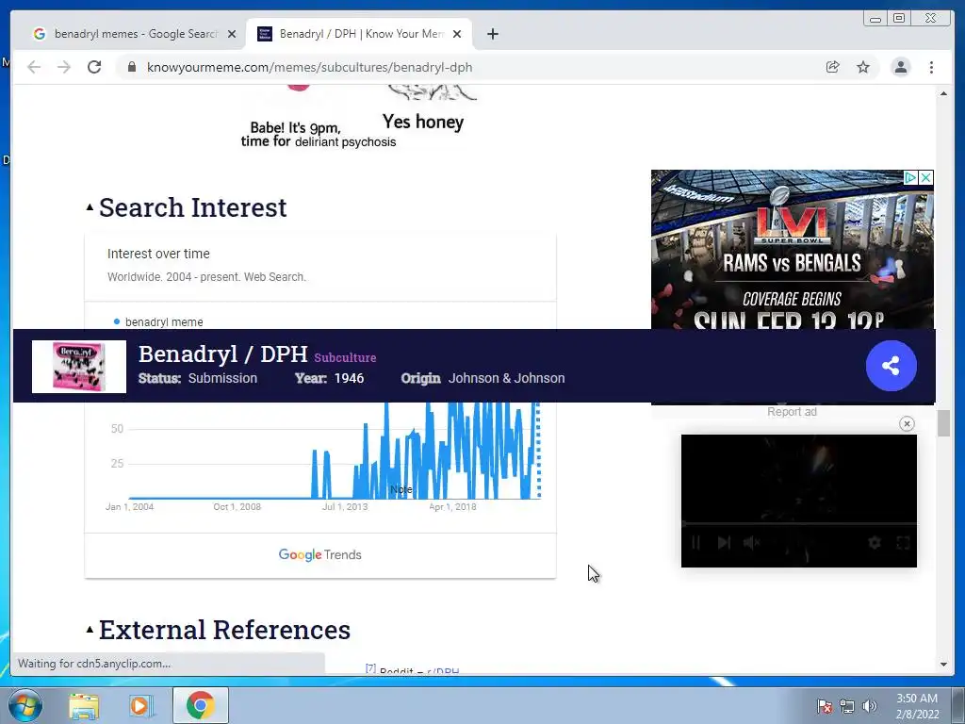The width and height of the screenshot is (965, 724).
Task: Click the page vertical scrollbar thumb
Action: coord(943,423)
